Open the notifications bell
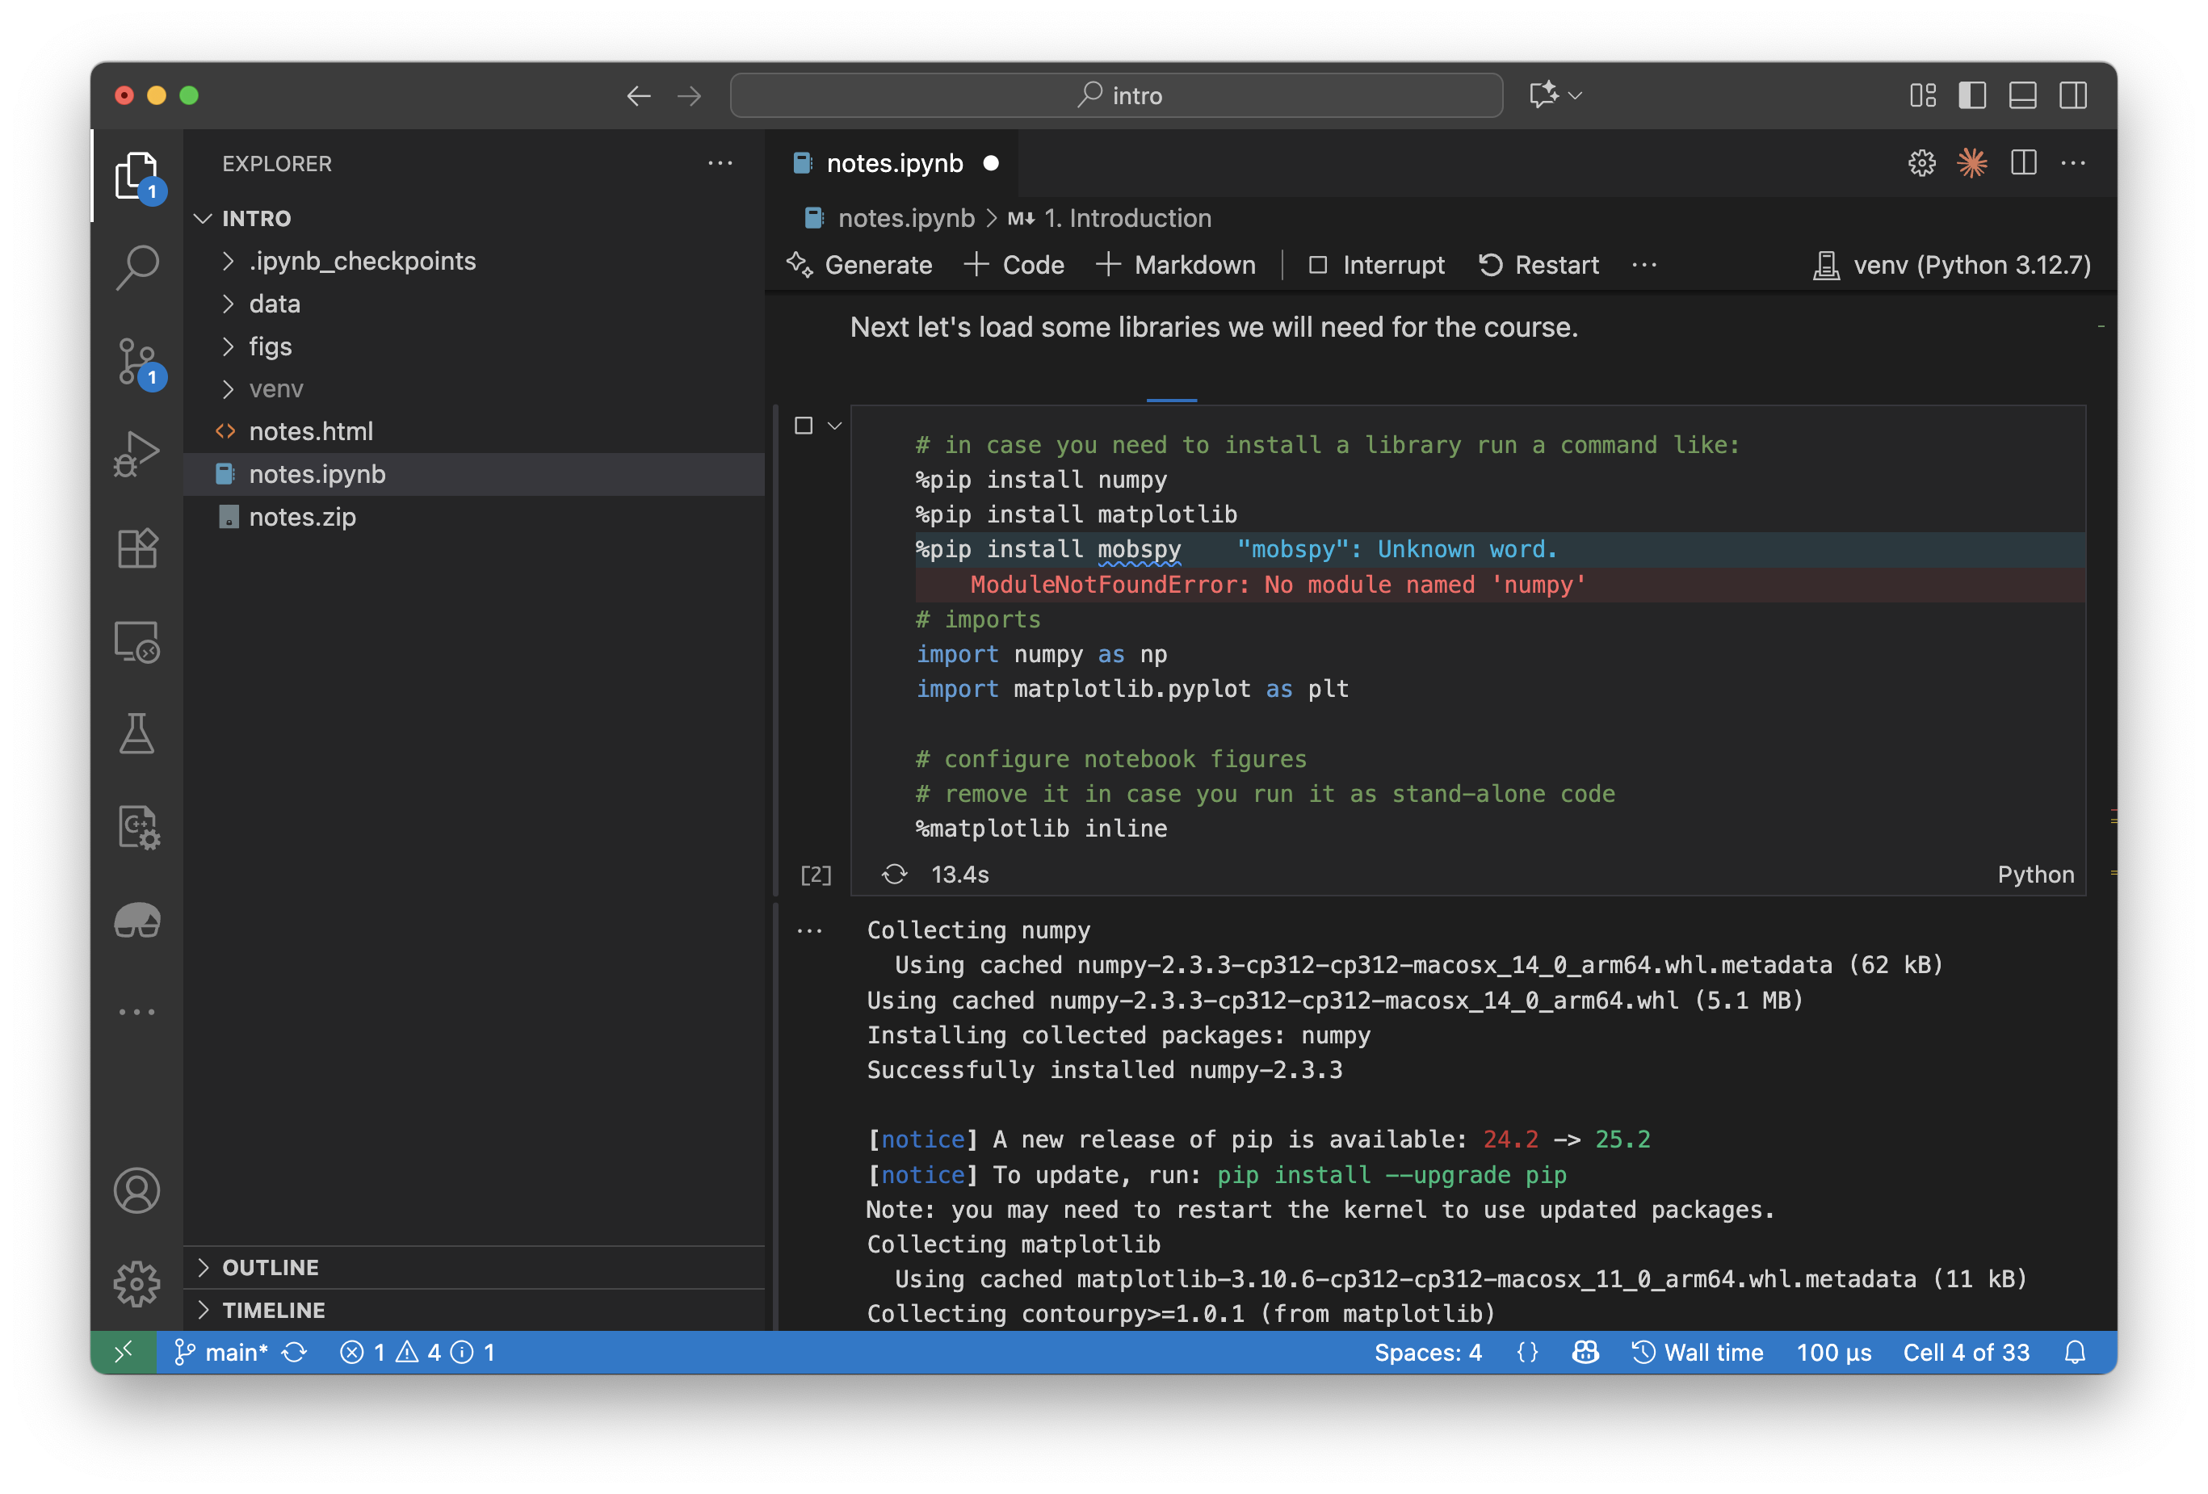 [x=2075, y=1352]
